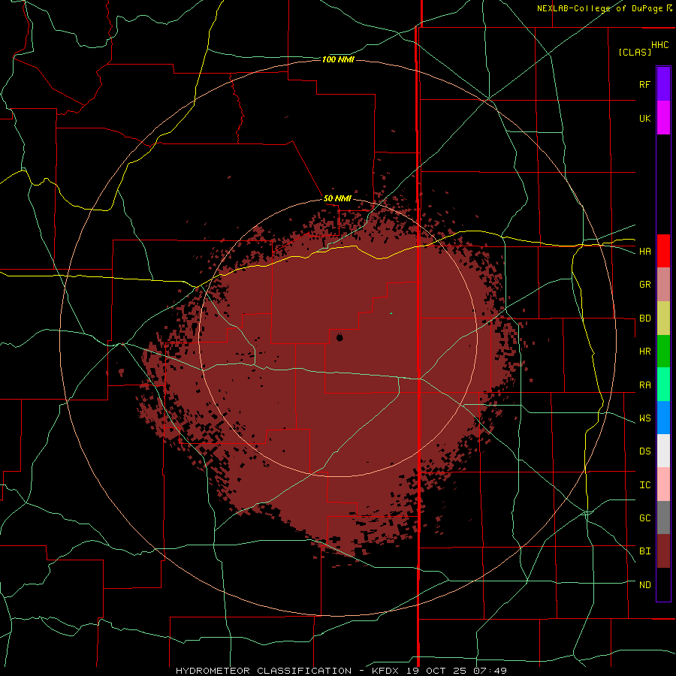The image size is (676, 676).
Task: Select the IC light pink swatch
Action: pyautogui.click(x=663, y=484)
